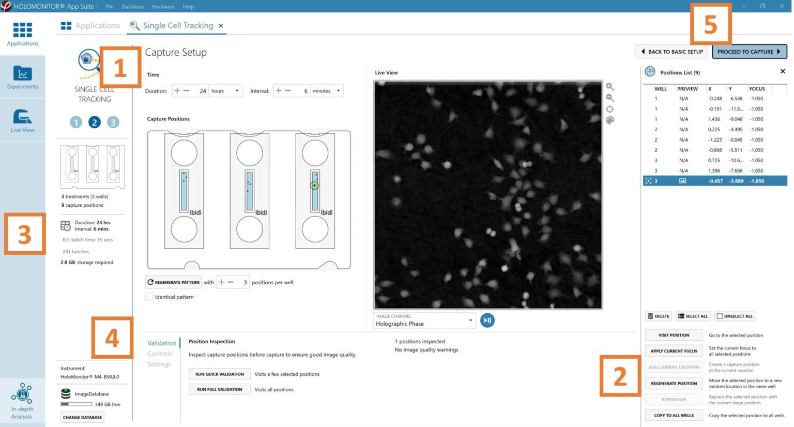794x427 pixels.
Task: Open the color palette icon near Live View
Action: pyautogui.click(x=610, y=121)
